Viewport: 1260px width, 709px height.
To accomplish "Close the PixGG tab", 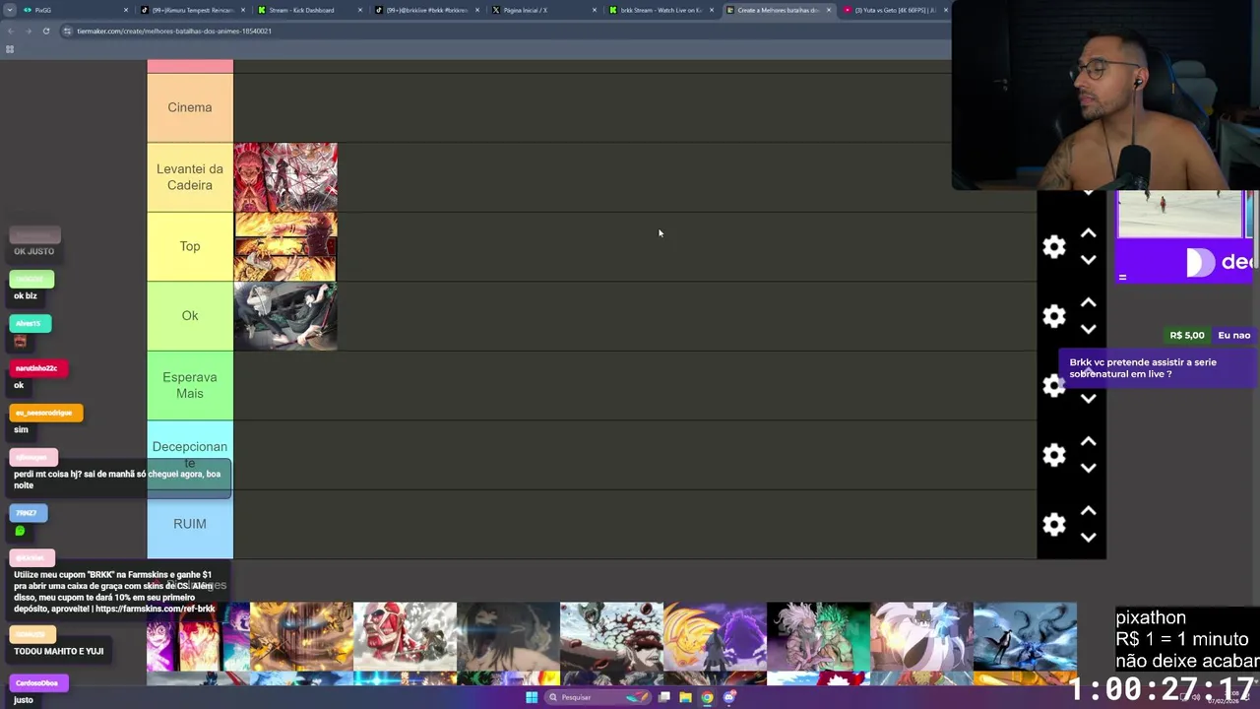I will (x=126, y=10).
